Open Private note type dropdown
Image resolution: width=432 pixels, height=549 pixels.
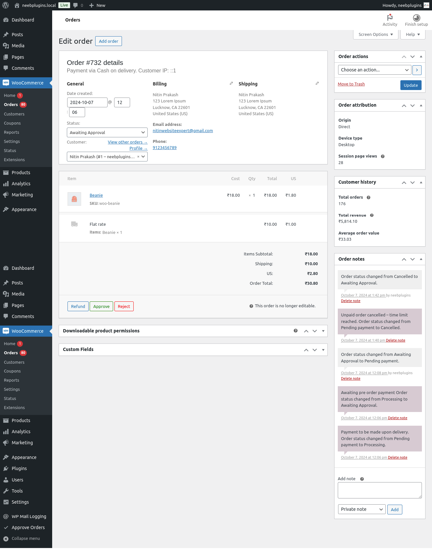362,509
